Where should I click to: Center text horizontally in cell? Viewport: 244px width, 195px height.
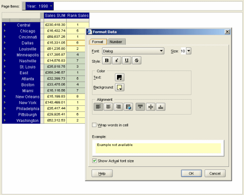tap(108, 107)
